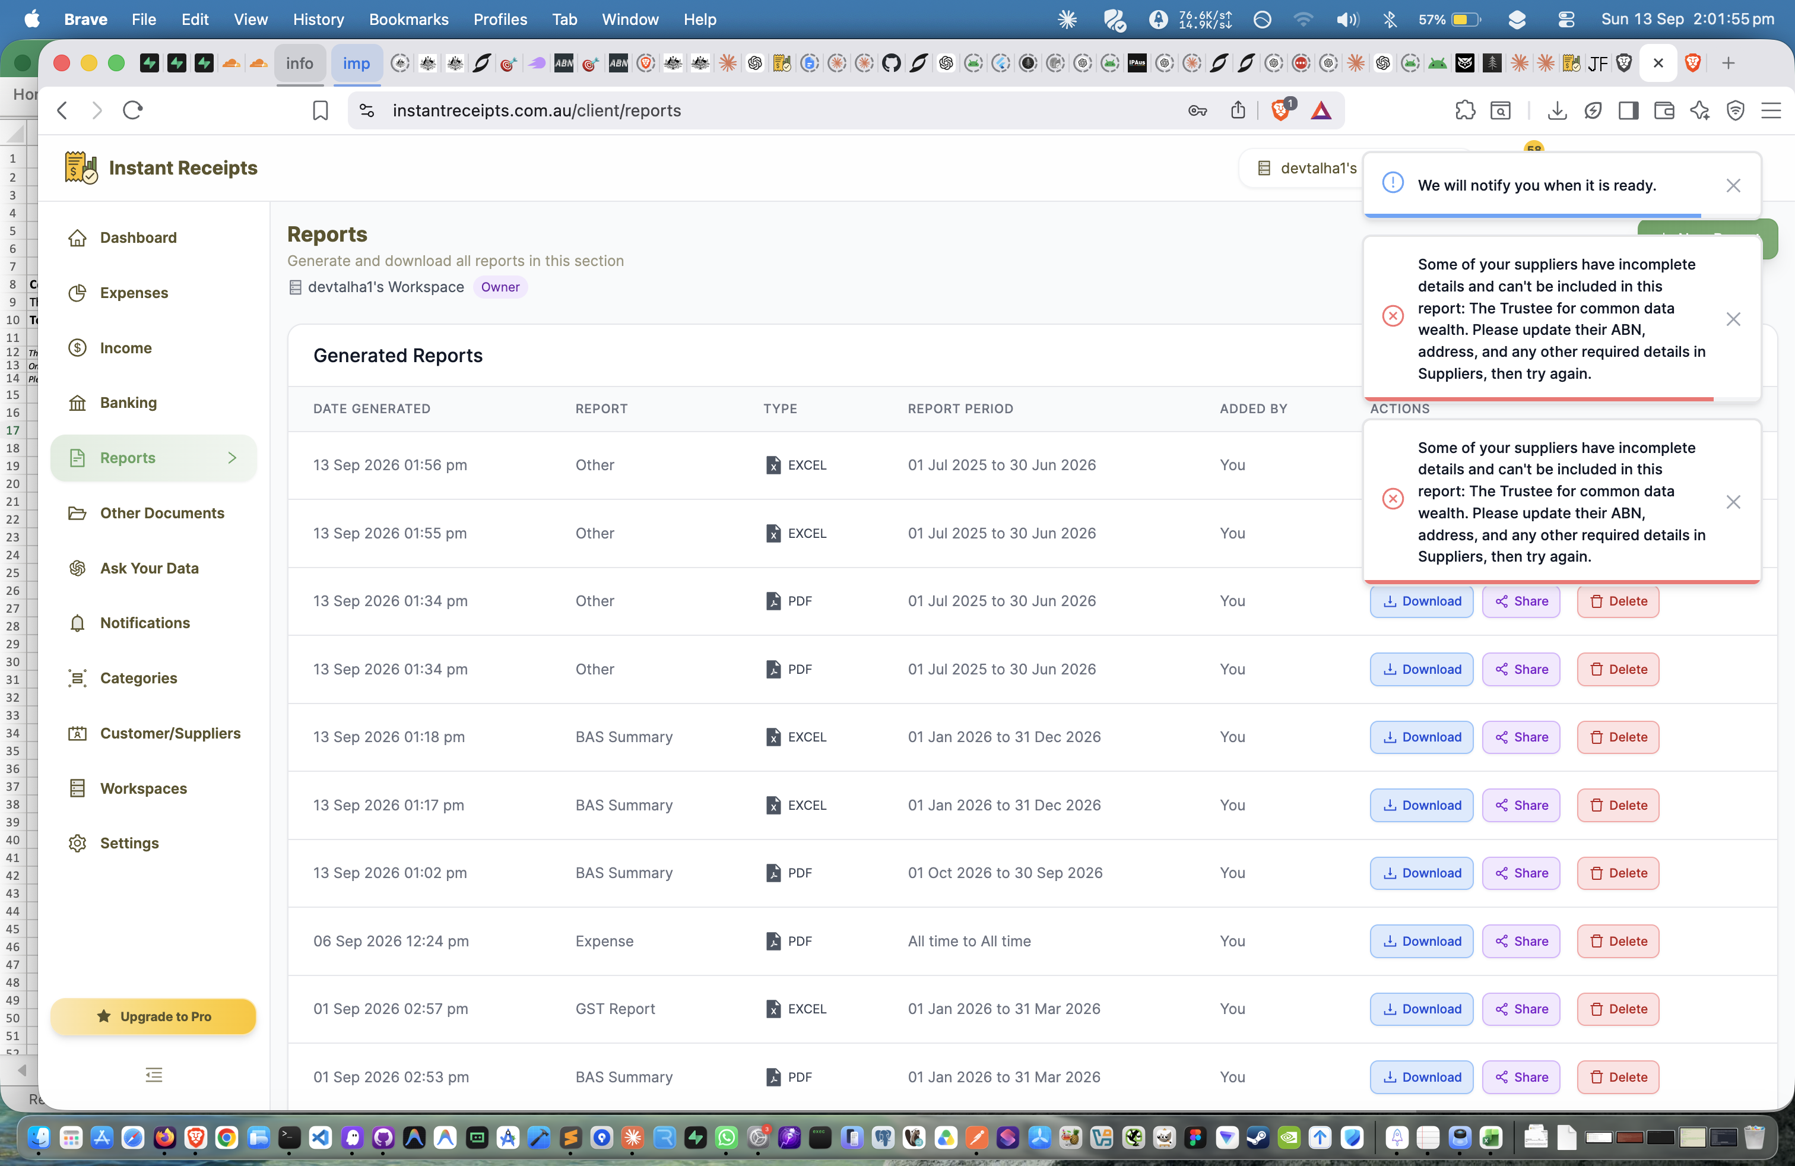Bookmark this page

click(321, 111)
